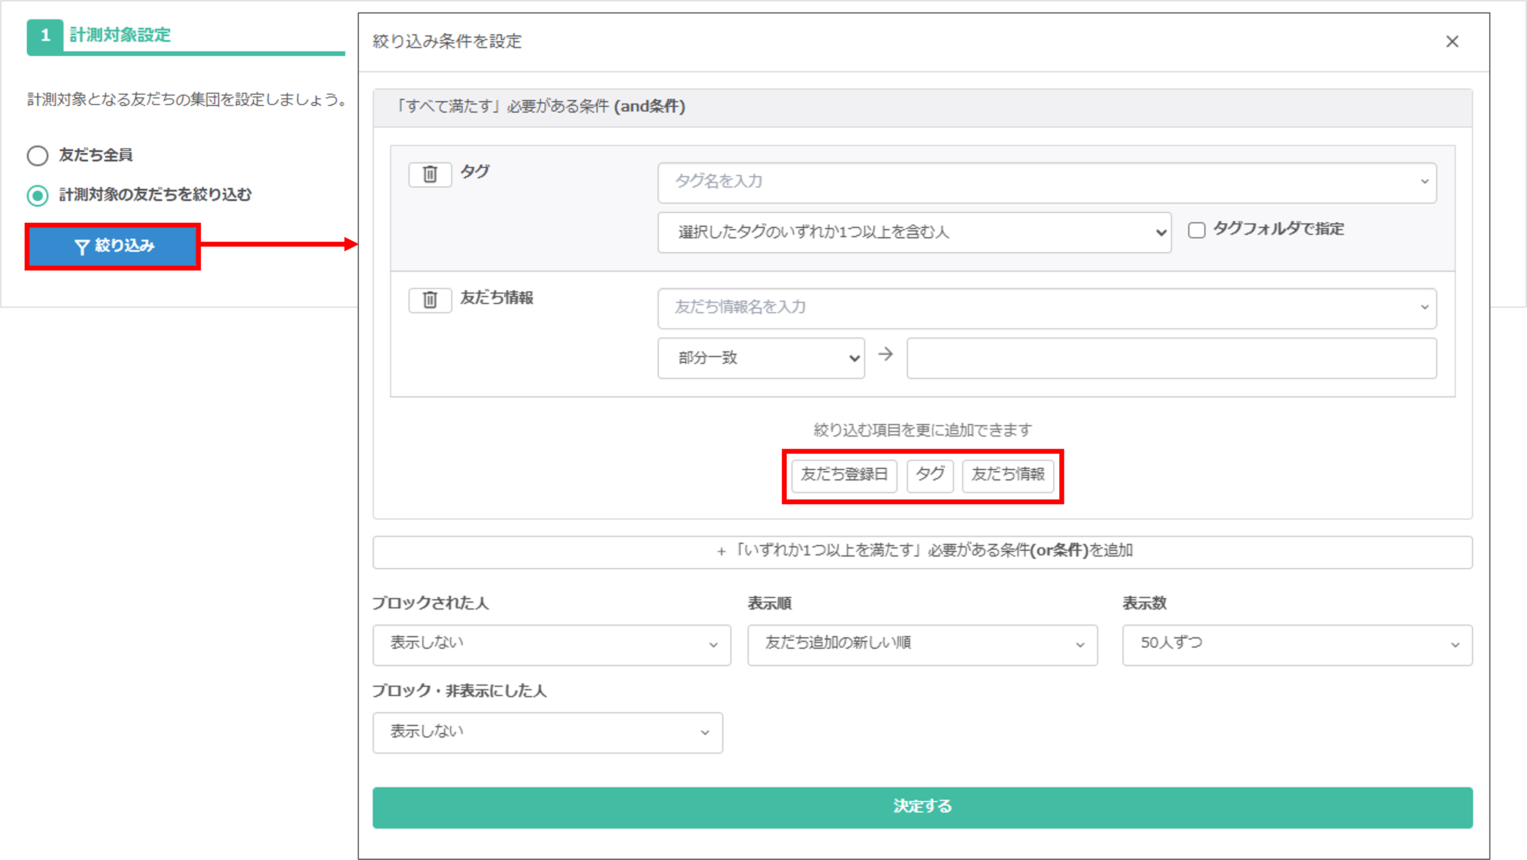Delete the 友だち情報 condition with trash icon
The width and height of the screenshot is (1527, 860).
tap(430, 300)
